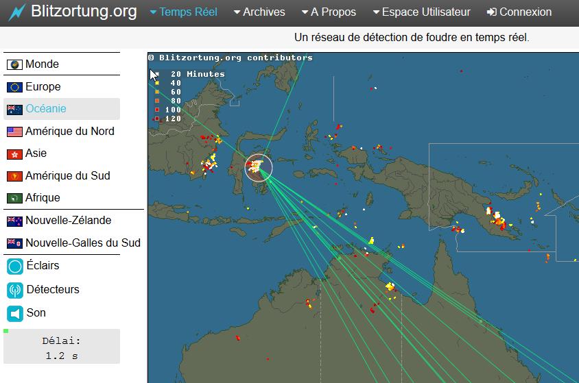The height and width of the screenshot is (383, 579).
Task: Click the Éclairs label
Action: [43, 265]
